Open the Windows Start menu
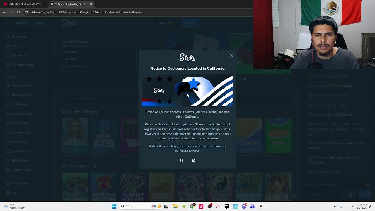This screenshot has height=211, width=375. tap(114, 206)
